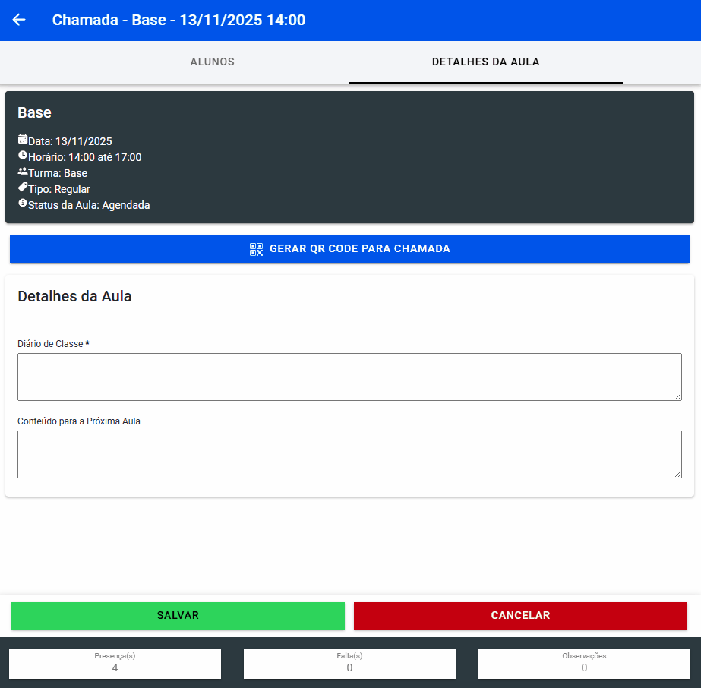Click the clock icon beside Horário
The height and width of the screenshot is (688, 701).
pyautogui.click(x=23, y=156)
